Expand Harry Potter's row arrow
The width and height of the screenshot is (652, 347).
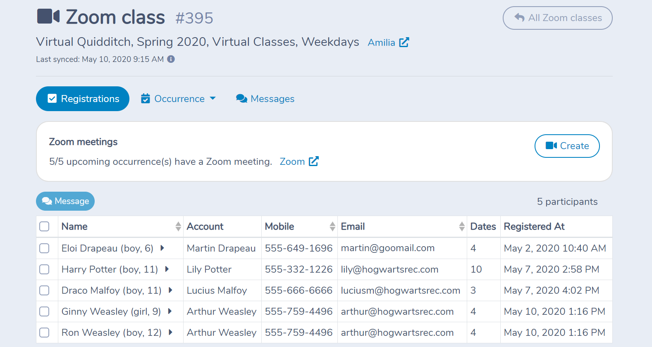point(167,269)
